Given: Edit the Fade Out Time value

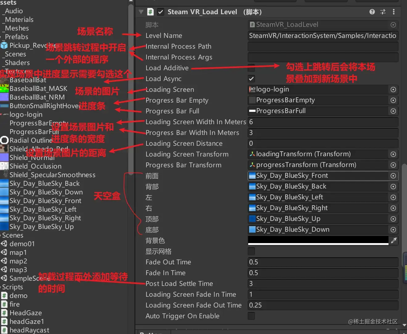Looking at the screenshot, I should pos(323,262).
